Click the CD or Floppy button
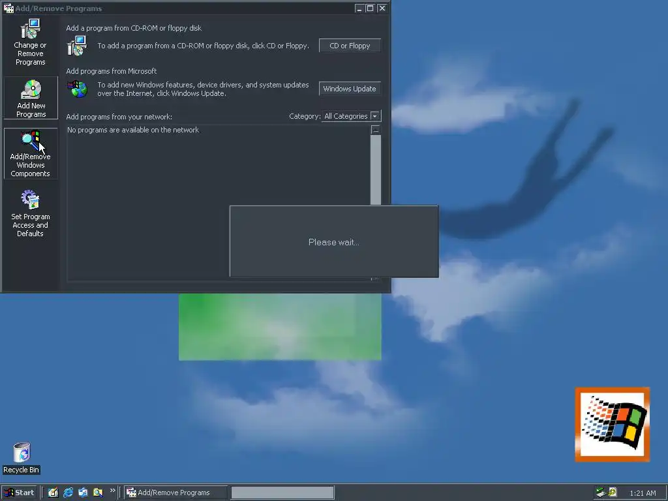This screenshot has width=668, height=501. [x=350, y=46]
